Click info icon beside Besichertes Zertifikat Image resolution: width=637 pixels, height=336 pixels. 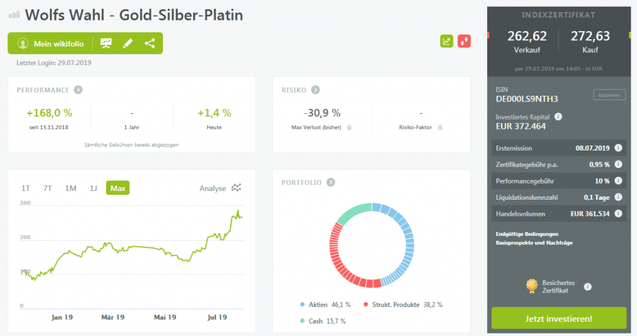pyautogui.click(x=588, y=287)
